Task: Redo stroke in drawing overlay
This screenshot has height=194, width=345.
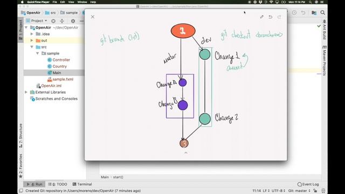Action: click(x=279, y=17)
